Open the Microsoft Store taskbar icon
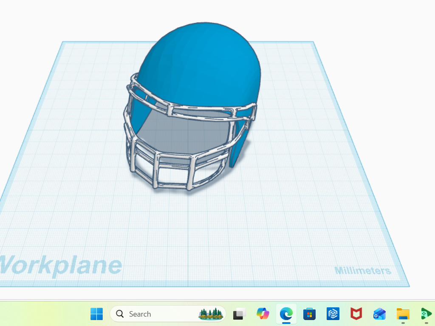The width and height of the screenshot is (435, 326). 309,314
